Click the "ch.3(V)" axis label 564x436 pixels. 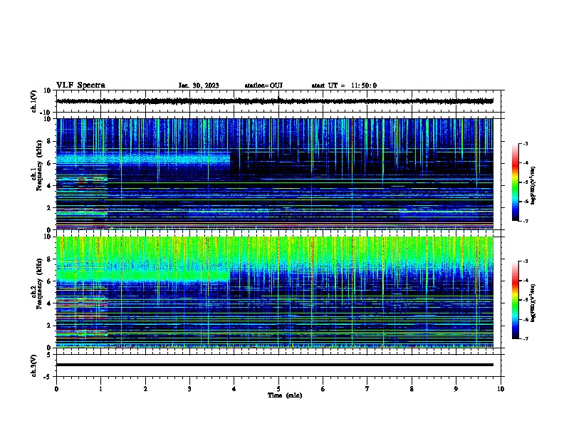tap(34, 366)
